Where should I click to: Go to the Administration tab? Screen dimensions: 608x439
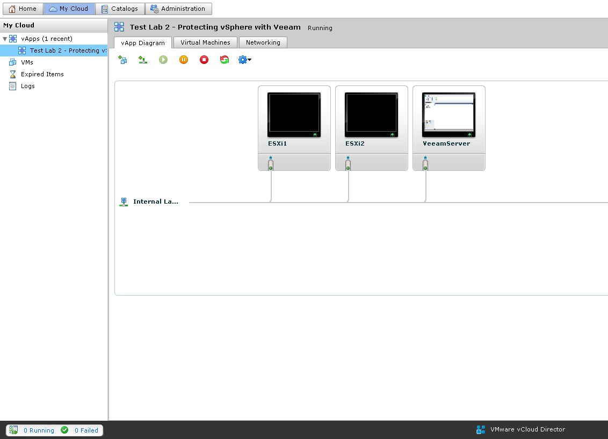click(178, 9)
